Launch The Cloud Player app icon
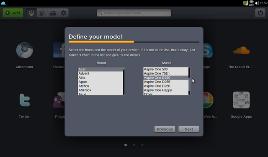The image size is (268, 157). [x=241, y=50]
